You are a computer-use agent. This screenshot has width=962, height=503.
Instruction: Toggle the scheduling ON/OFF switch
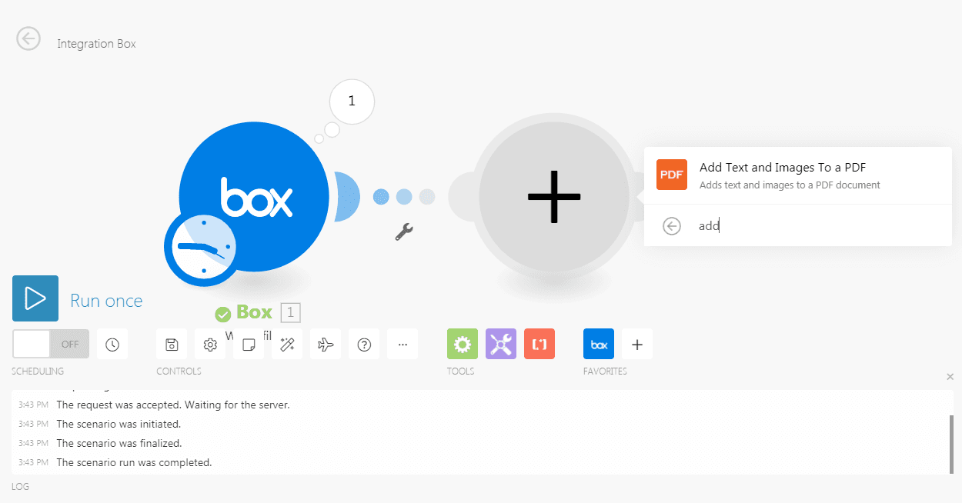pyautogui.click(x=51, y=344)
